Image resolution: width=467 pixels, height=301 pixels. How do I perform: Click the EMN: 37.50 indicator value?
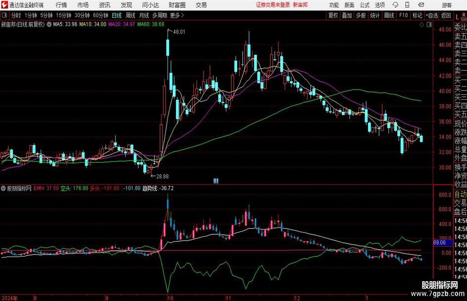(x=46, y=188)
